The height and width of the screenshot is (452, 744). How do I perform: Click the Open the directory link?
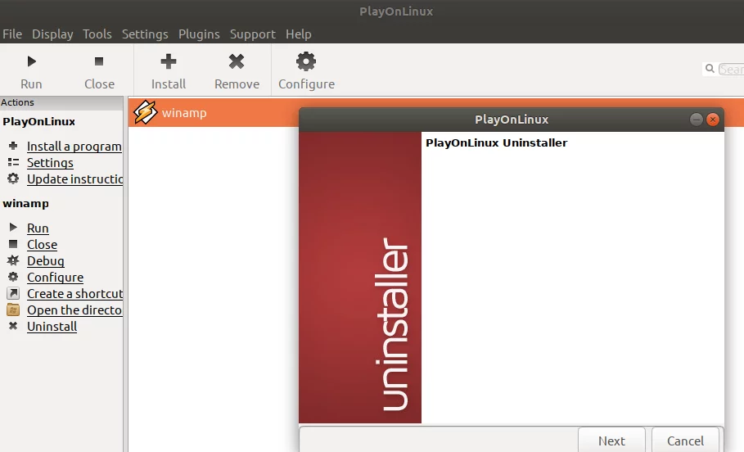[x=75, y=310]
